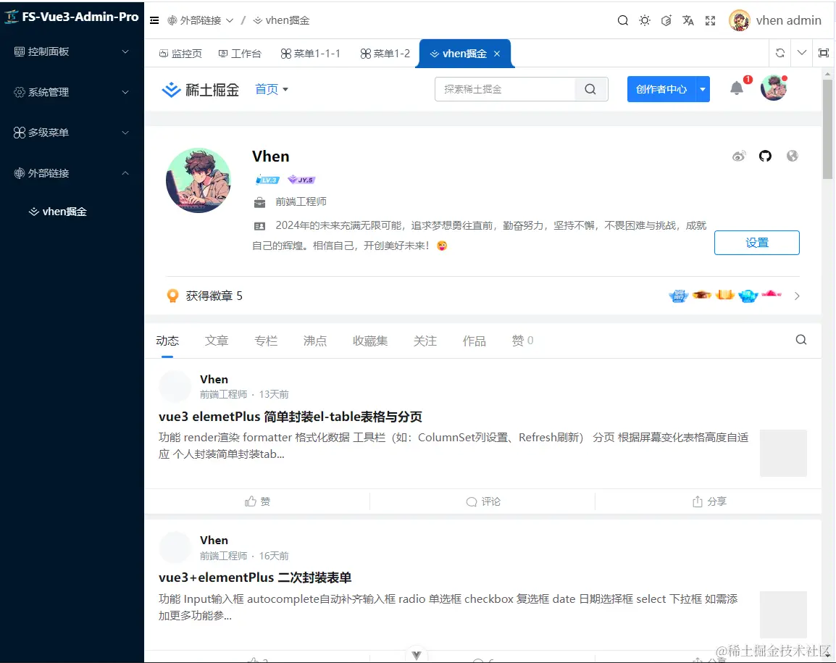The image size is (836, 663).
Task: Open 创作者中心 button
Action: (661, 89)
